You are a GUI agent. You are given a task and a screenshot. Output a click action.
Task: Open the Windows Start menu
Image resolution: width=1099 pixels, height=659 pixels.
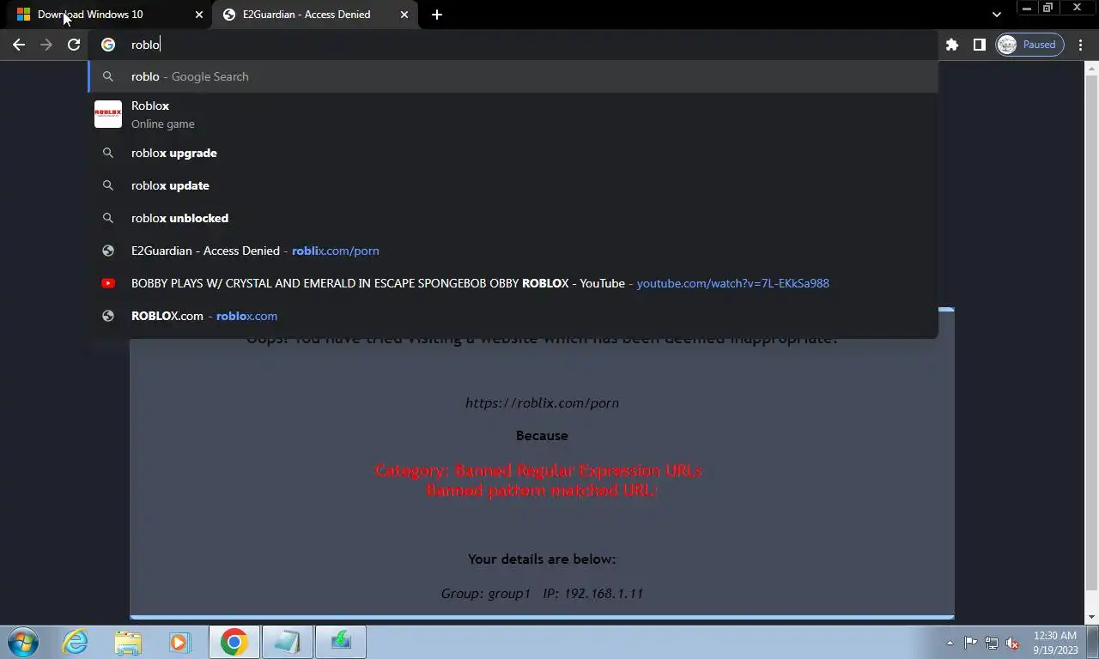pyautogui.click(x=23, y=642)
